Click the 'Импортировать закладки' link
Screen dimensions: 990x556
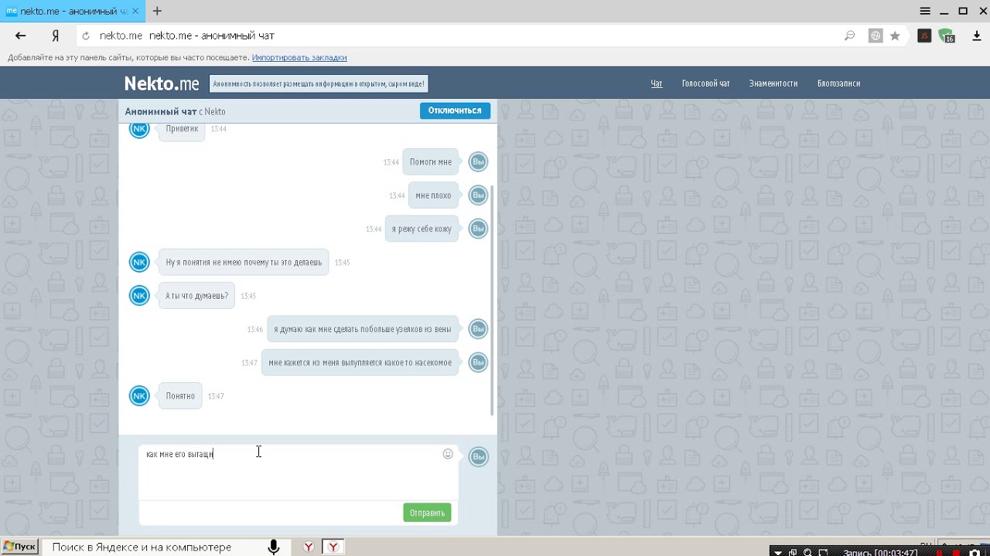[299, 58]
